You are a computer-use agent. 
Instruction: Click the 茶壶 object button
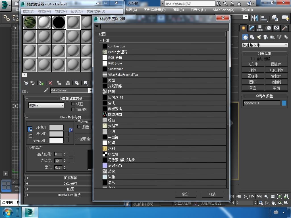(x=253, y=88)
